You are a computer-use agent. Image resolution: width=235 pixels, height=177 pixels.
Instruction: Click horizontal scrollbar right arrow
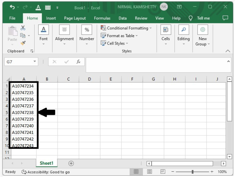tap(224, 164)
